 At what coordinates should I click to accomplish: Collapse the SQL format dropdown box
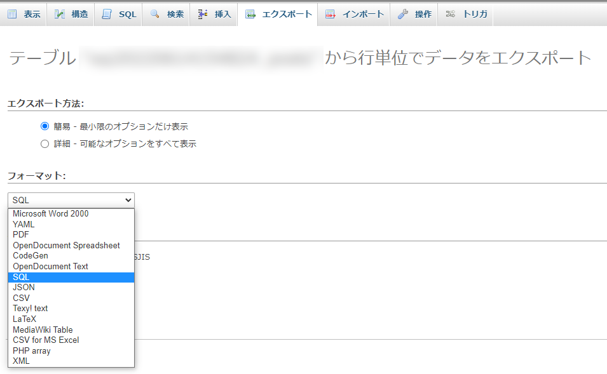coord(71,200)
